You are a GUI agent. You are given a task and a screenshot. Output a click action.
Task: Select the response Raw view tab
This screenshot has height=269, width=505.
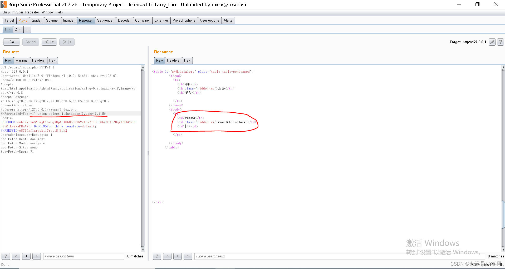pos(160,61)
